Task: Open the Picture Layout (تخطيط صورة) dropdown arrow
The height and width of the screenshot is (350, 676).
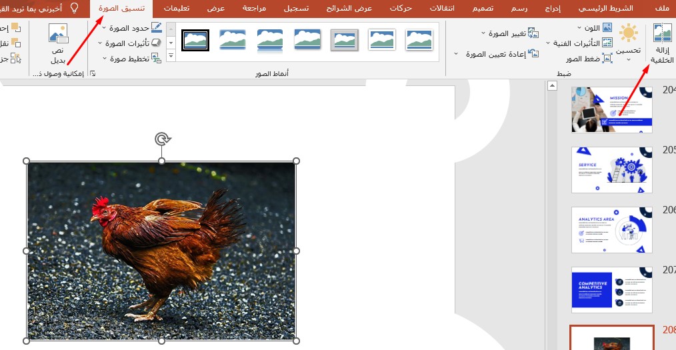Action: (x=104, y=59)
